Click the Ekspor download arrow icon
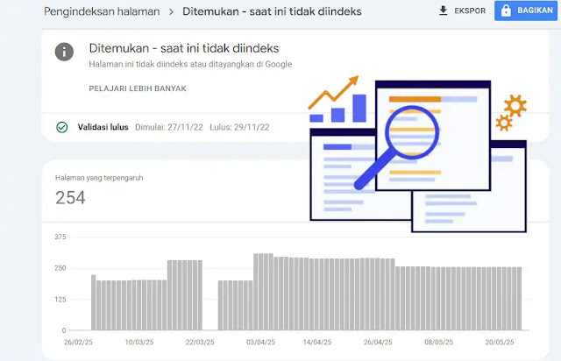The image size is (561, 361). pos(443,11)
